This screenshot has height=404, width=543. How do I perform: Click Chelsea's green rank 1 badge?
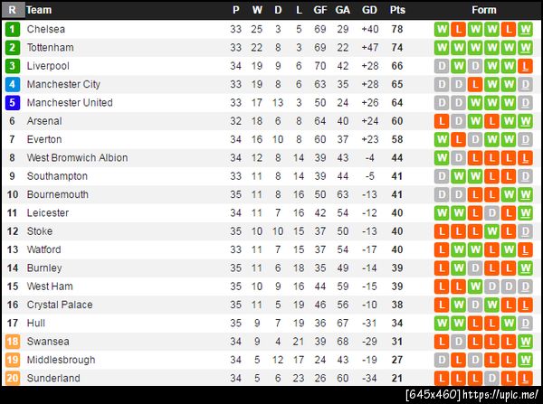(x=13, y=29)
